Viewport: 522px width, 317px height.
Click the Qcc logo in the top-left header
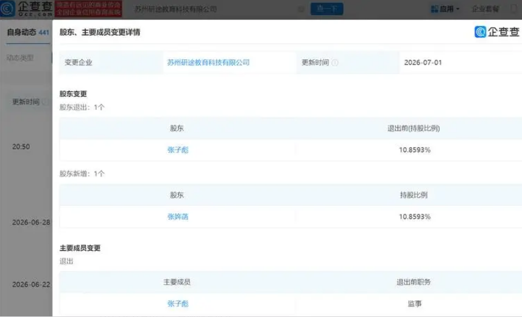click(27, 9)
